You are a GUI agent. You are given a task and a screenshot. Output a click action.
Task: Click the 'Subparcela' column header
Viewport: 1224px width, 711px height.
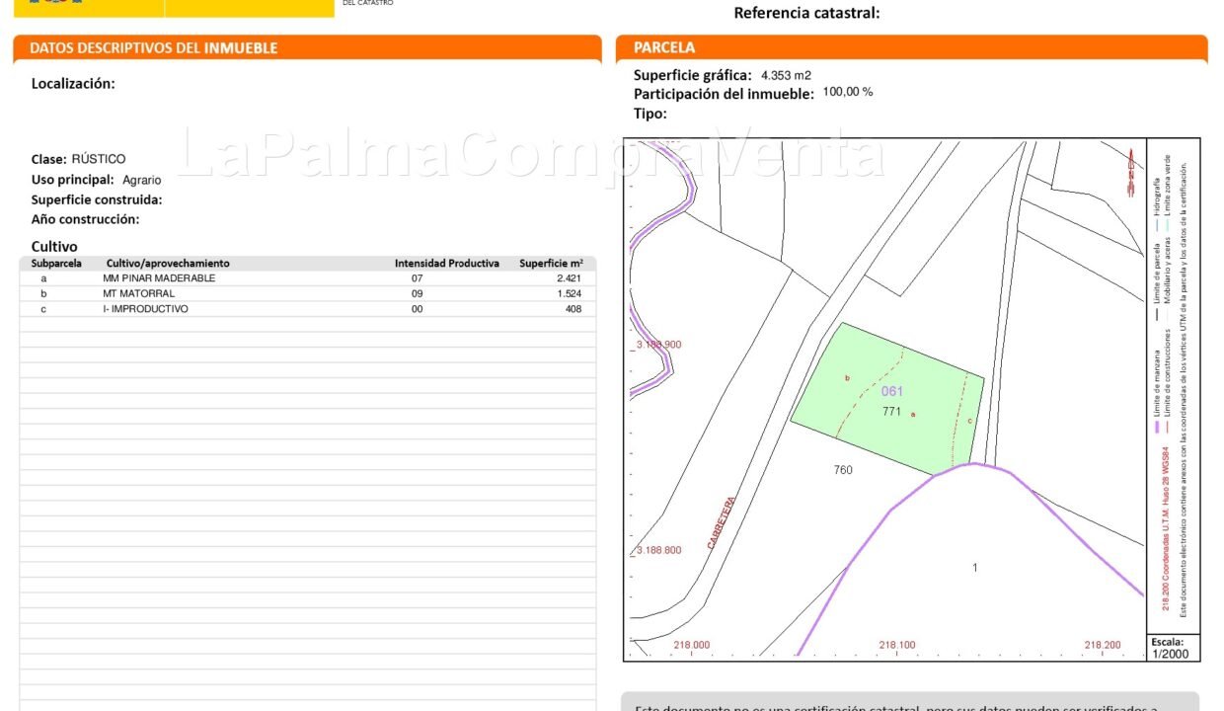click(56, 264)
